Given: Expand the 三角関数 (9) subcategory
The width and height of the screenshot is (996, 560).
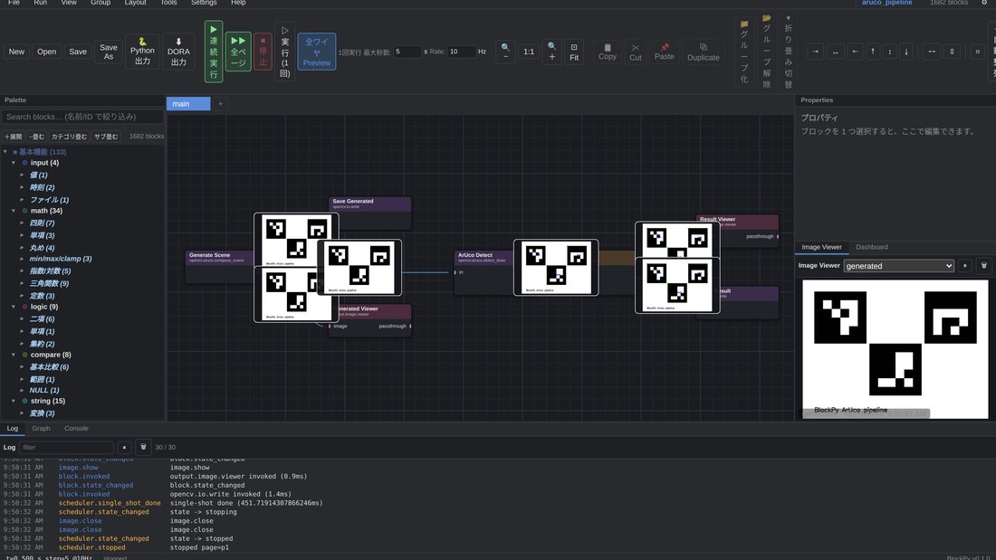Looking at the screenshot, I should [x=22, y=283].
